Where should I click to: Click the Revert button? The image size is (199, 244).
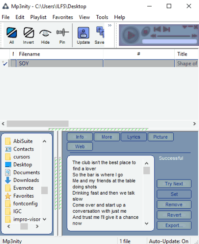[174, 215]
